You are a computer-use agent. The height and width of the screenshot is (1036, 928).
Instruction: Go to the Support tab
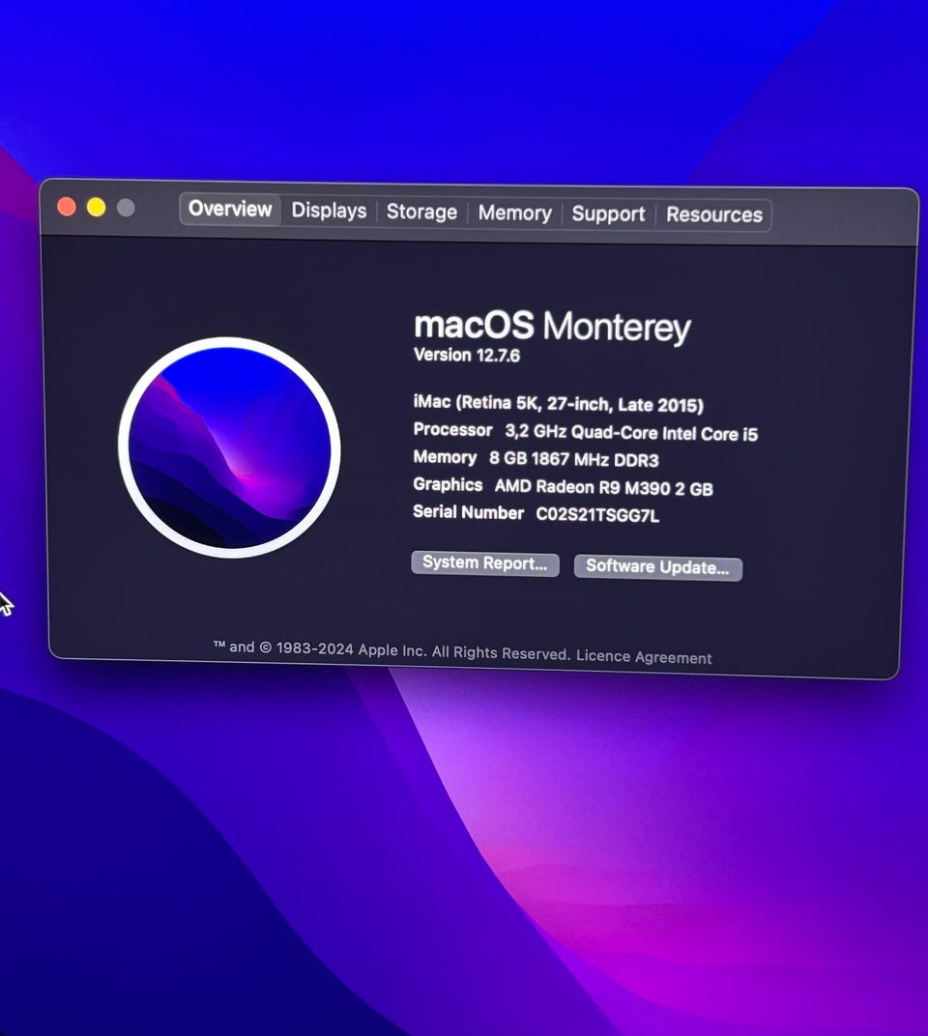tap(608, 215)
